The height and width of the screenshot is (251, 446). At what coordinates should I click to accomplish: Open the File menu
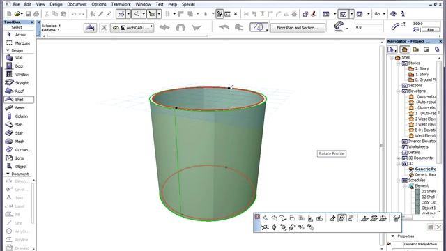click(x=17, y=4)
